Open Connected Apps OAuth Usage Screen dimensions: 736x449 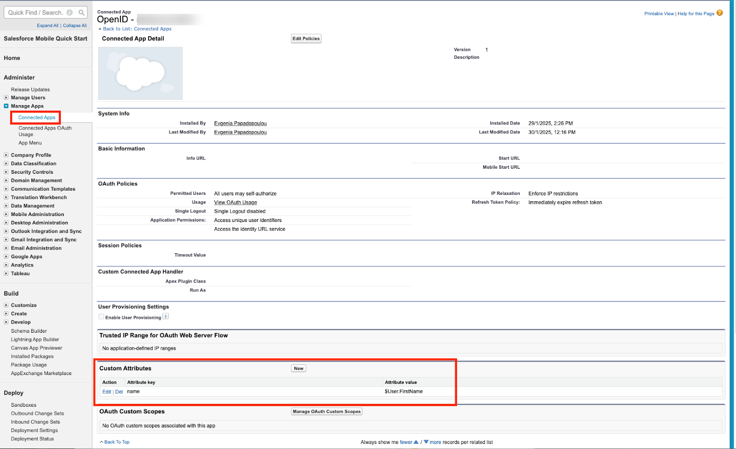45,131
